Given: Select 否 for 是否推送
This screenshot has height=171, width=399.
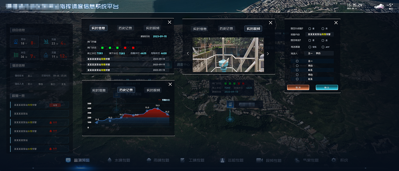Looking at the screenshot, I should click(x=323, y=40).
